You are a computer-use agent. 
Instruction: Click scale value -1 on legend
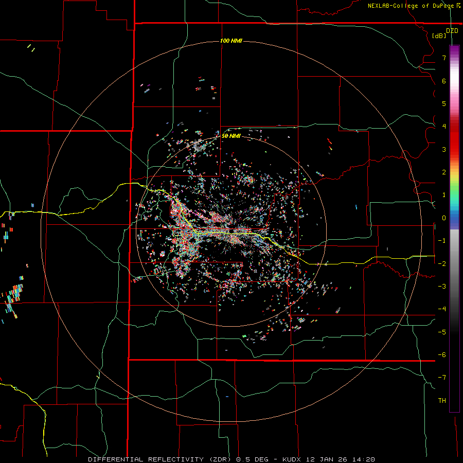pos(442,241)
